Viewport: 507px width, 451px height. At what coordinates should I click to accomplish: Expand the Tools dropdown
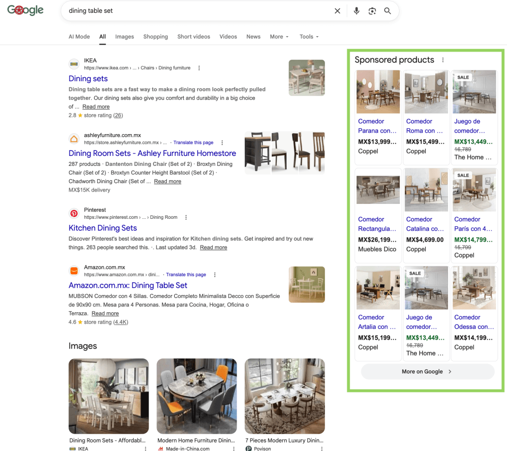309,37
